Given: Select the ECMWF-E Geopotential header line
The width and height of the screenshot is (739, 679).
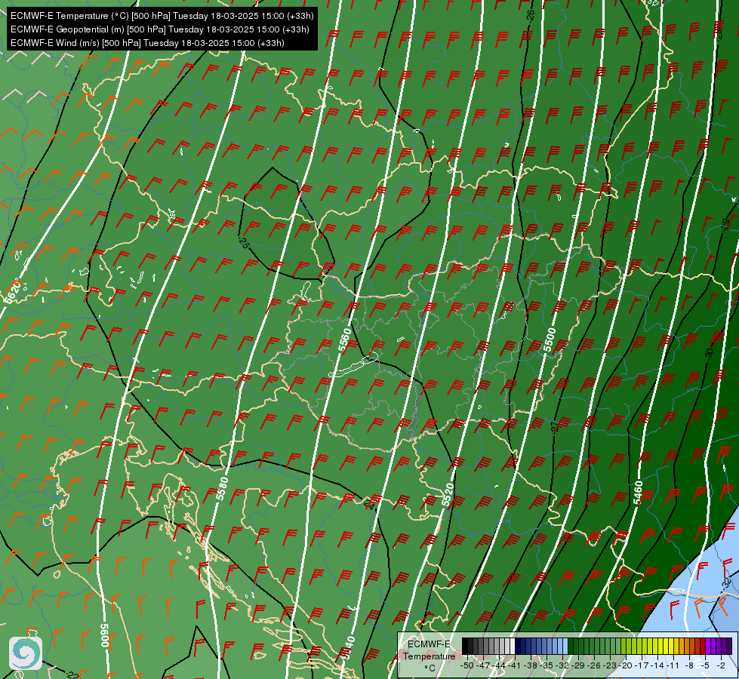Looking at the screenshot, I should (x=160, y=29).
